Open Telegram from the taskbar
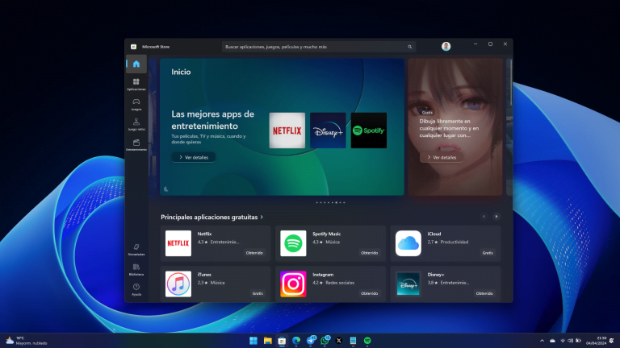 pyautogui.click(x=310, y=341)
